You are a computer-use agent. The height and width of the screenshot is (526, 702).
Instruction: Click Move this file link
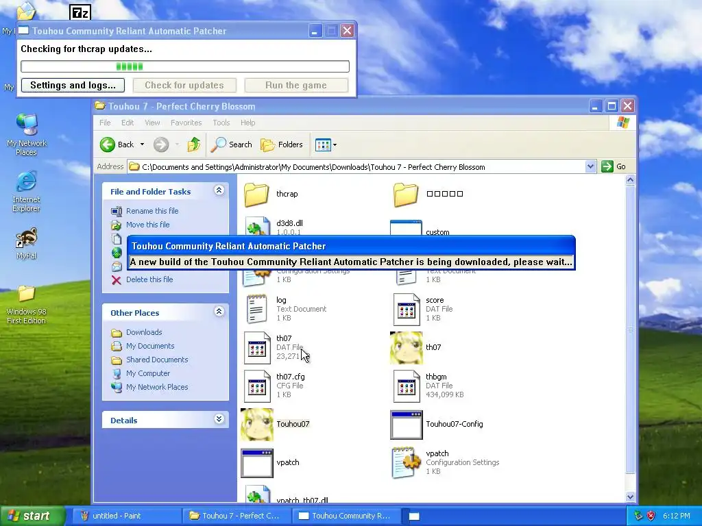pyautogui.click(x=147, y=225)
